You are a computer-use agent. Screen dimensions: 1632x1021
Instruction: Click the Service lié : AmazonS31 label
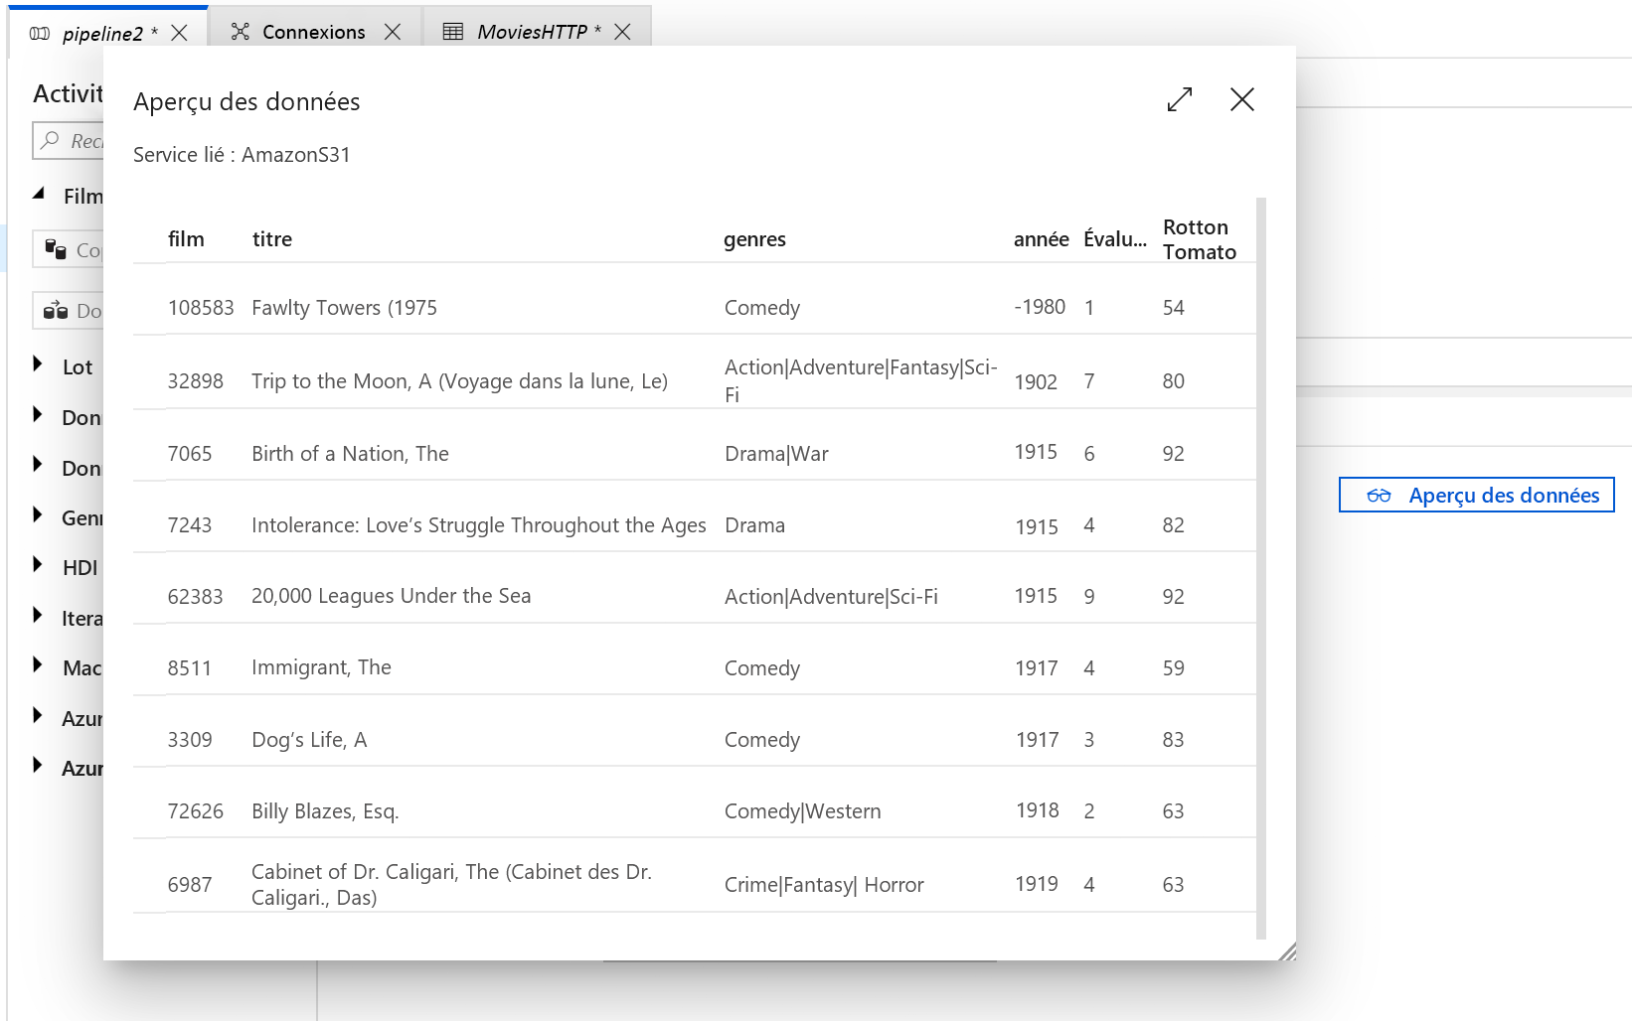(x=242, y=155)
